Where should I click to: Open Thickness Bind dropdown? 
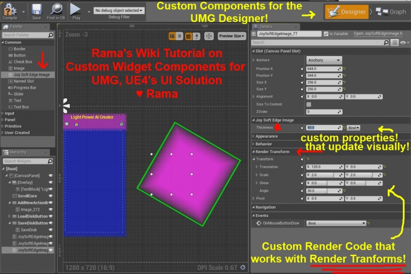pyautogui.click(x=353, y=128)
